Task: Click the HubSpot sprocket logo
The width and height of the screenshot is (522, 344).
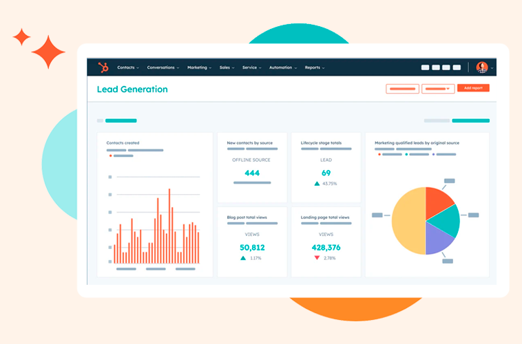Action: point(103,67)
